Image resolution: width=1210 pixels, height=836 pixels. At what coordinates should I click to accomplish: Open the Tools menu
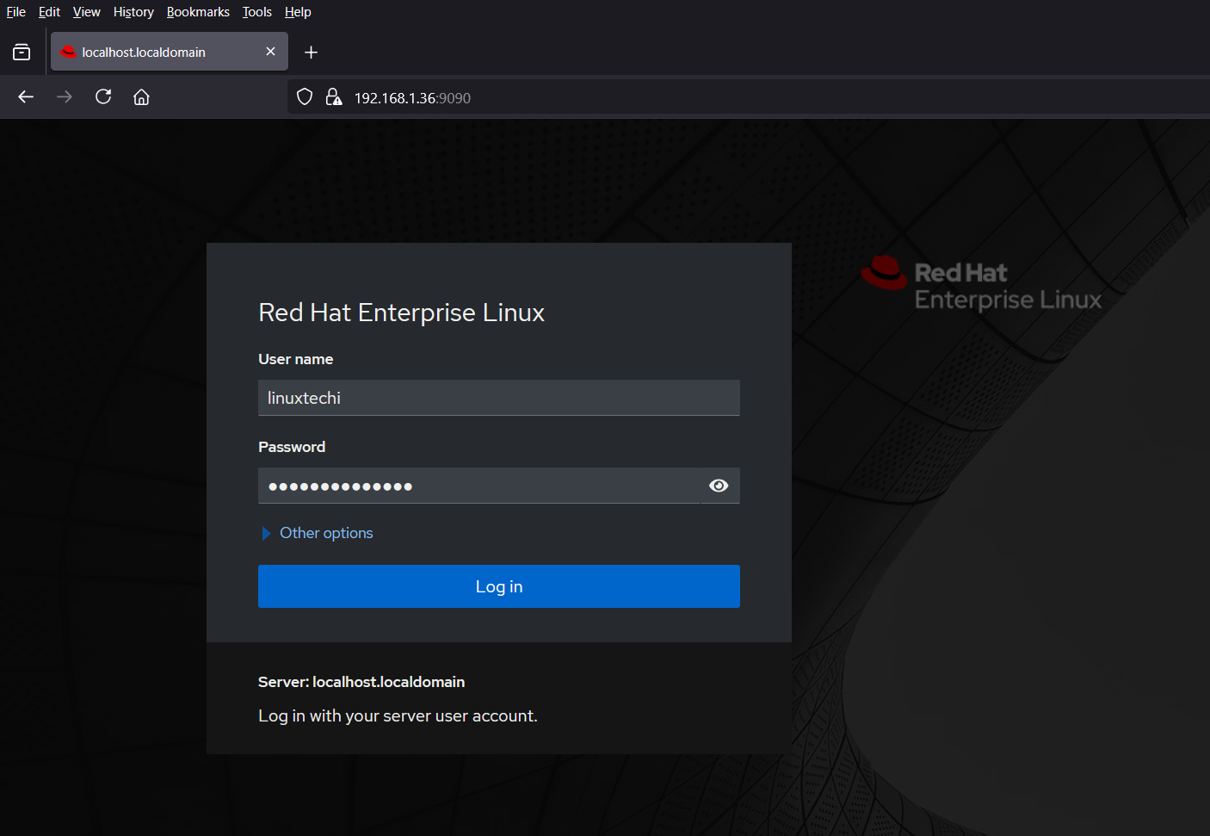(256, 12)
